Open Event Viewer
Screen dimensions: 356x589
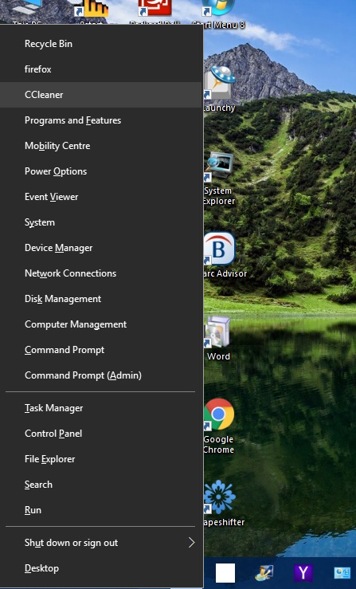(x=101, y=197)
